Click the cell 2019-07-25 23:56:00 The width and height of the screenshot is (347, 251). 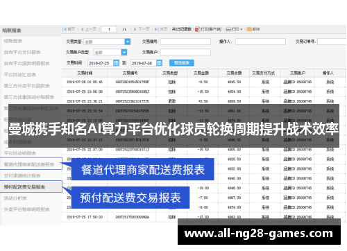click(x=85, y=92)
